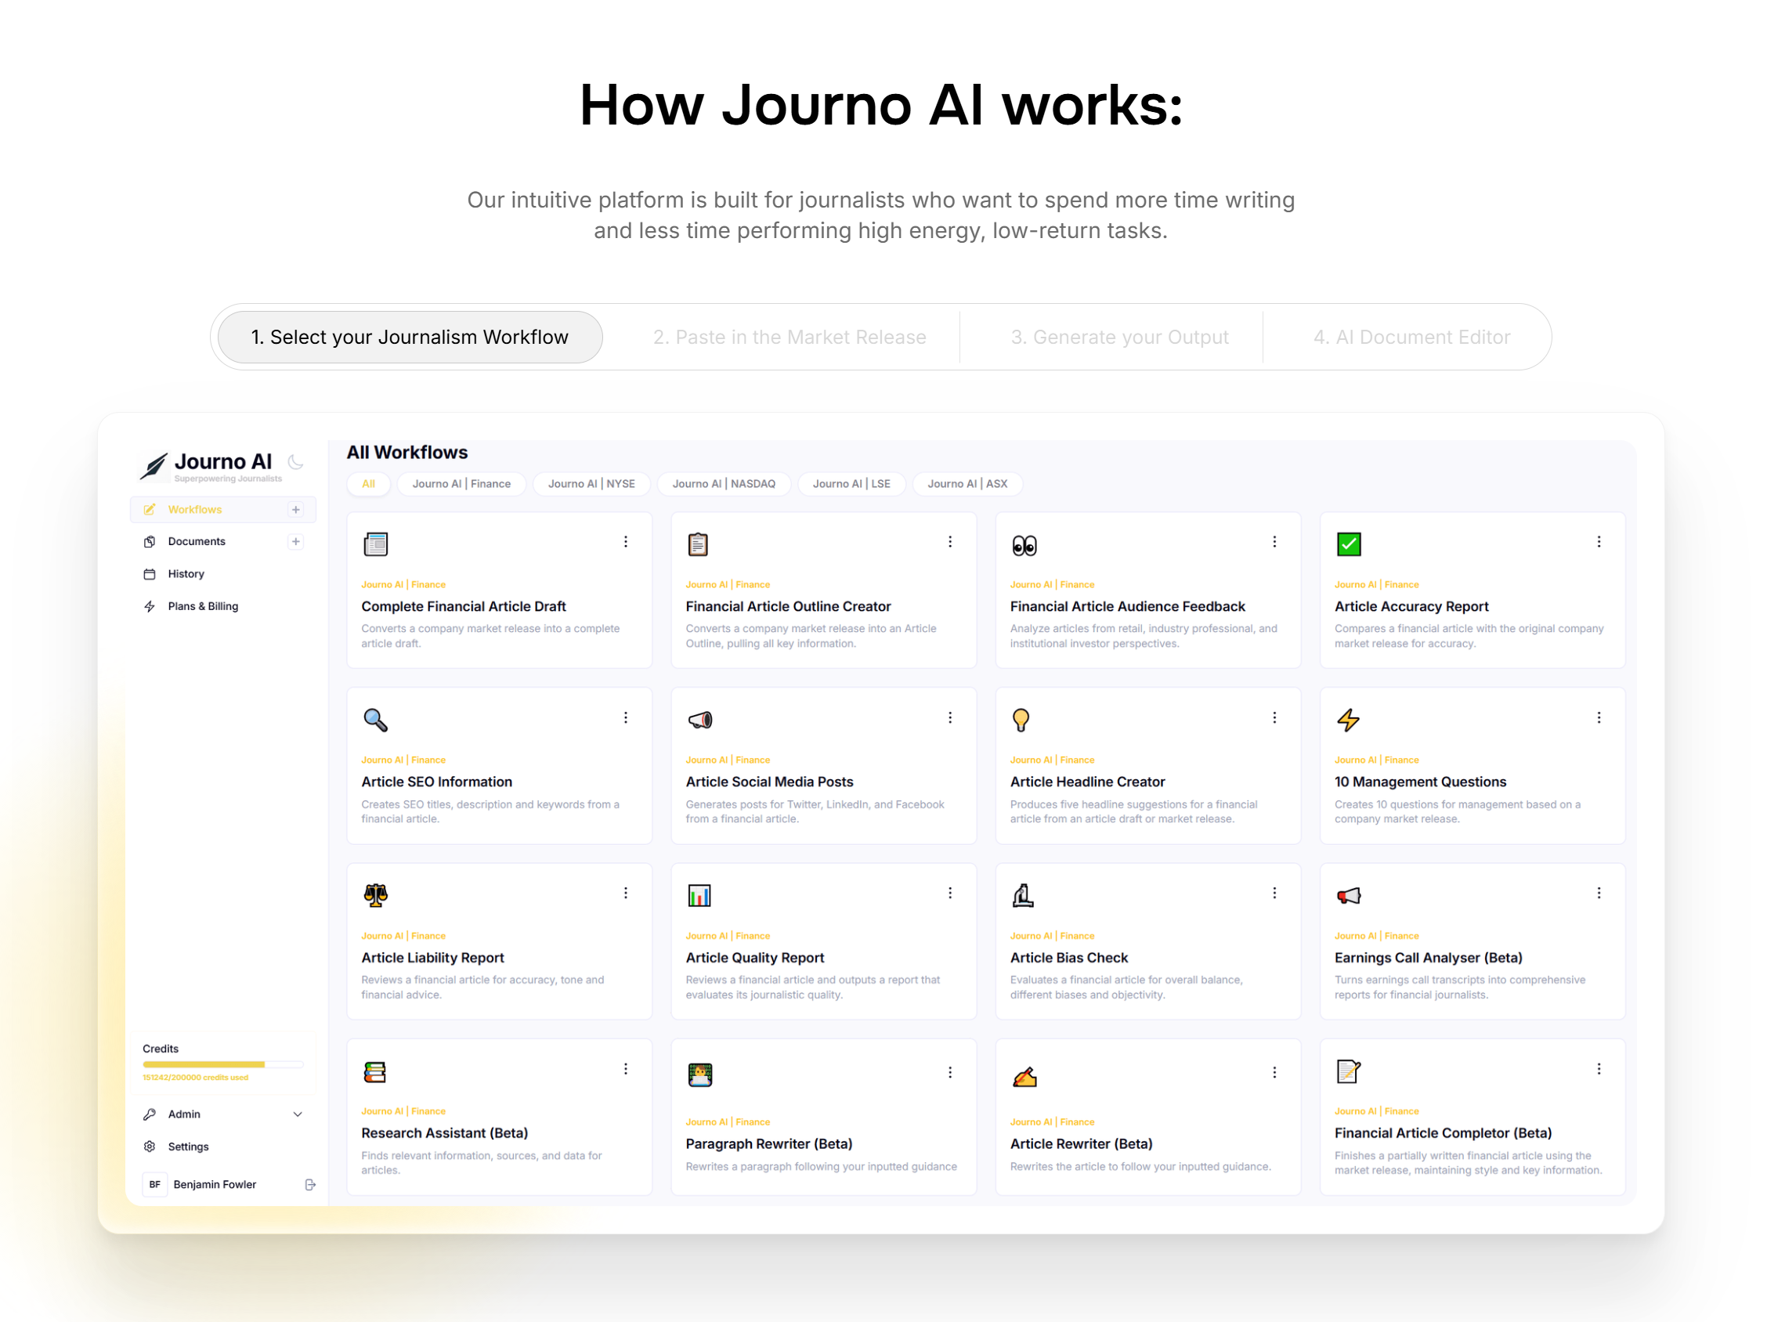
Task: Open options menu for Financial Article Outline Creator
Action: [950, 543]
